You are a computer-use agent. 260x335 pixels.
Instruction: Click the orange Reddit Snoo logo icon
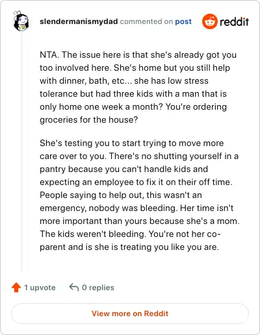(209, 21)
